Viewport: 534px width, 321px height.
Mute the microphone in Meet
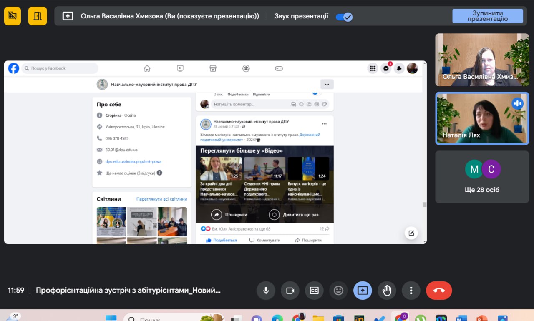tap(266, 291)
